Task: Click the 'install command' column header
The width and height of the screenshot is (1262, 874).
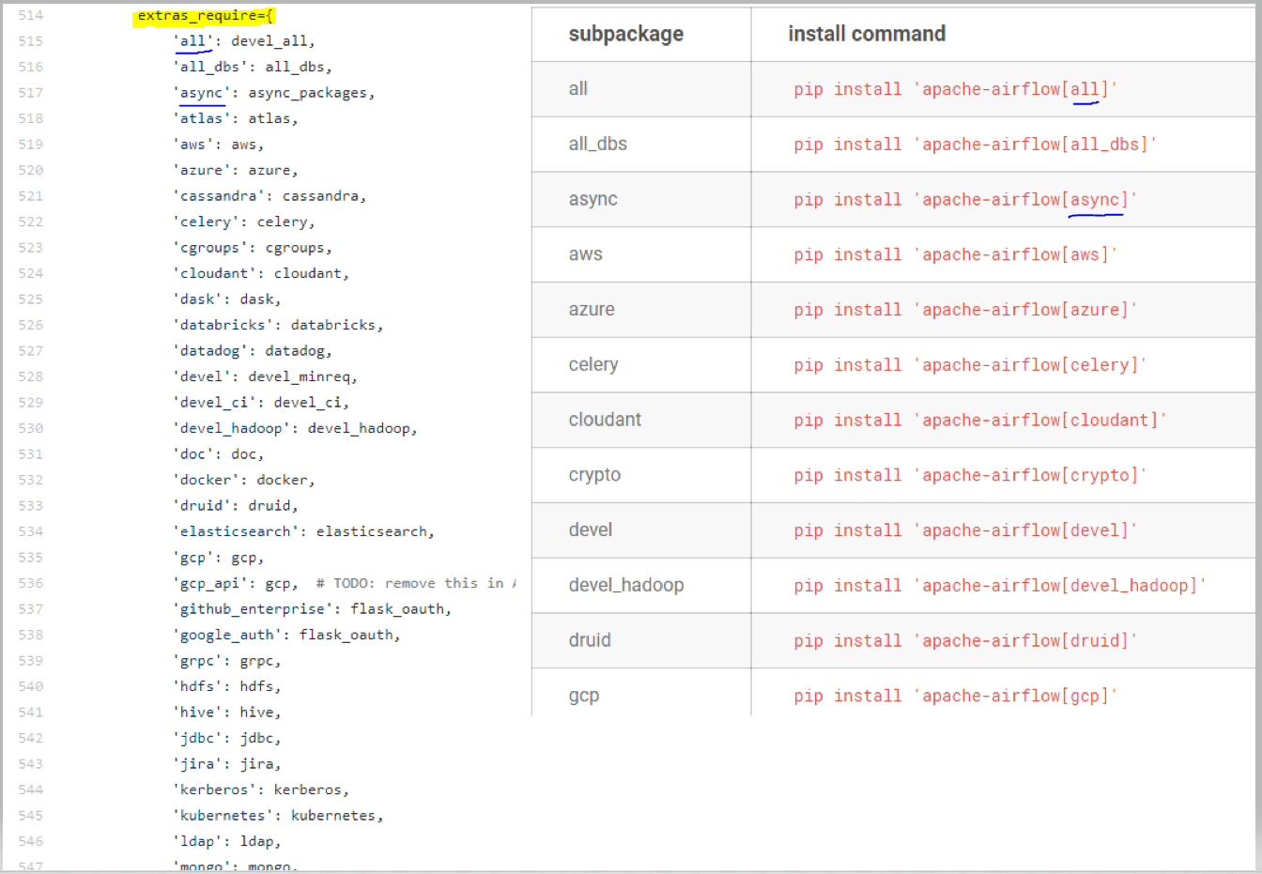Action: pyautogui.click(x=867, y=34)
